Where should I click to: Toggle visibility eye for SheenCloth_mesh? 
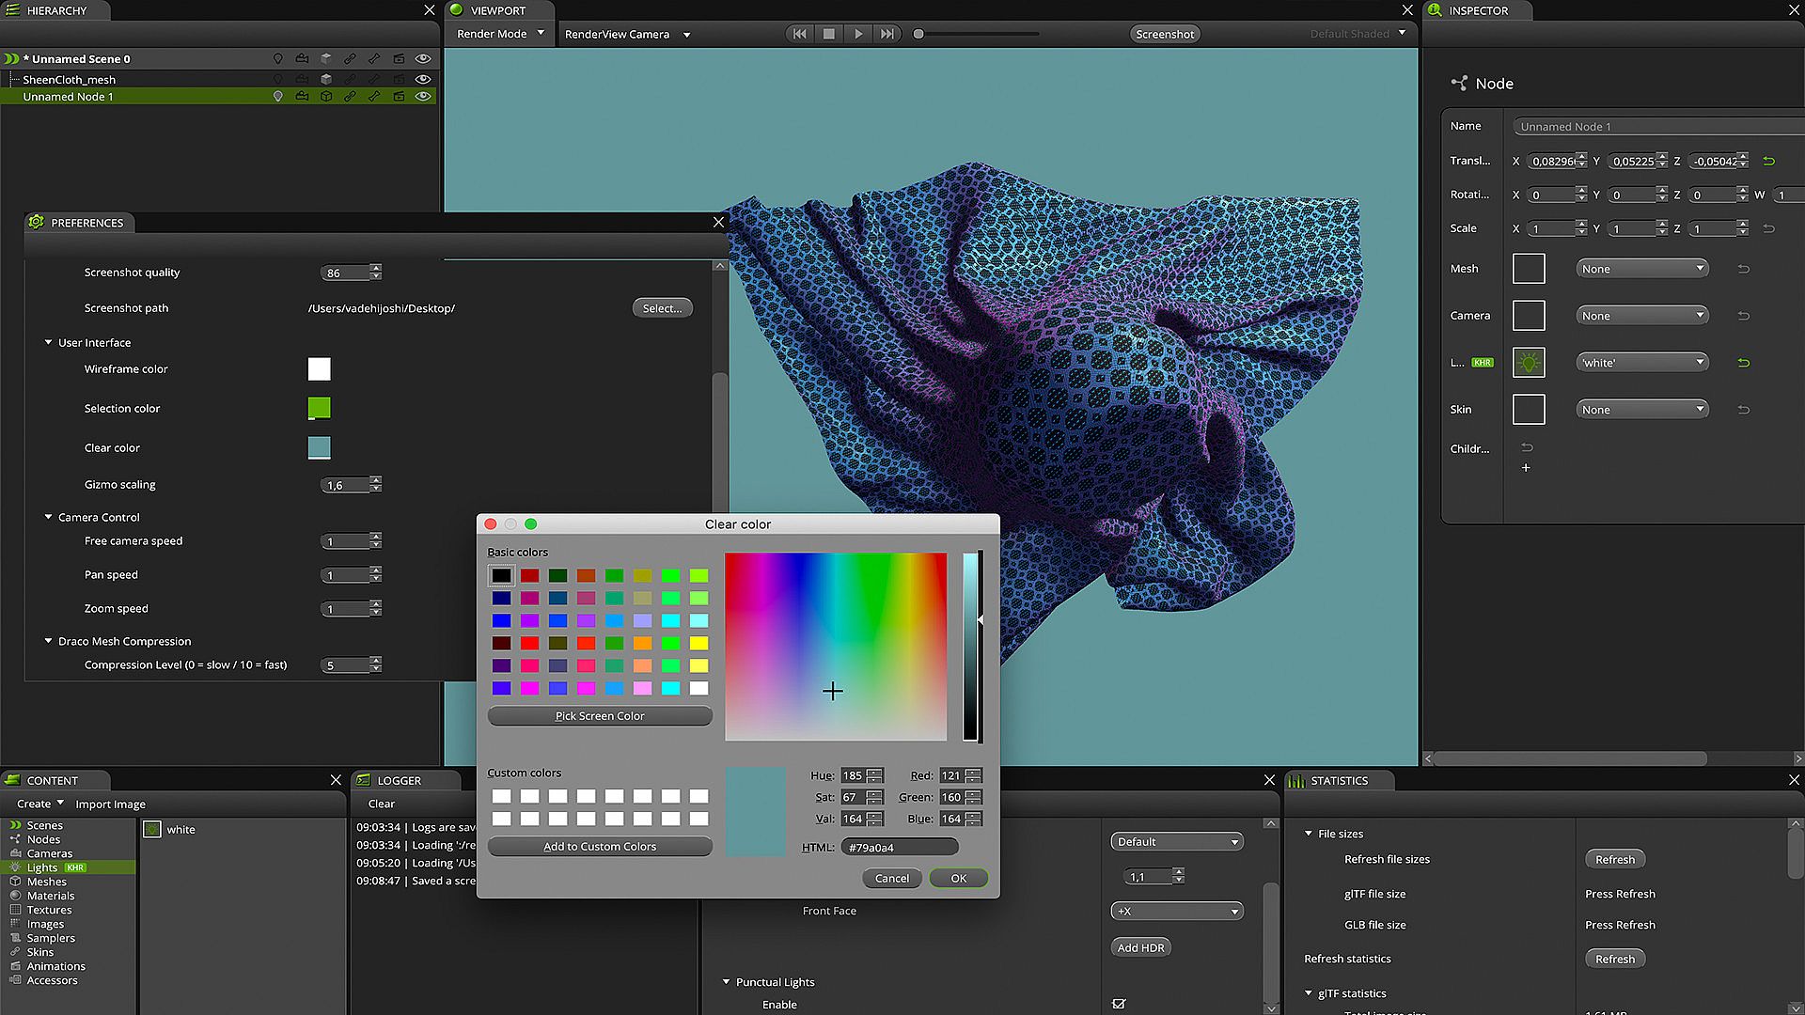pyautogui.click(x=423, y=80)
